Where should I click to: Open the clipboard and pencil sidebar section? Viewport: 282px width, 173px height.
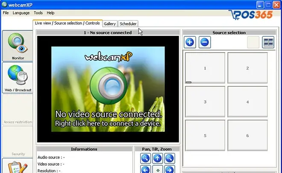click(18, 166)
